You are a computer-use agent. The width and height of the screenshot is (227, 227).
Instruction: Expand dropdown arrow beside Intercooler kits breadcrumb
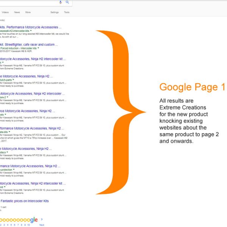coord(38,48)
